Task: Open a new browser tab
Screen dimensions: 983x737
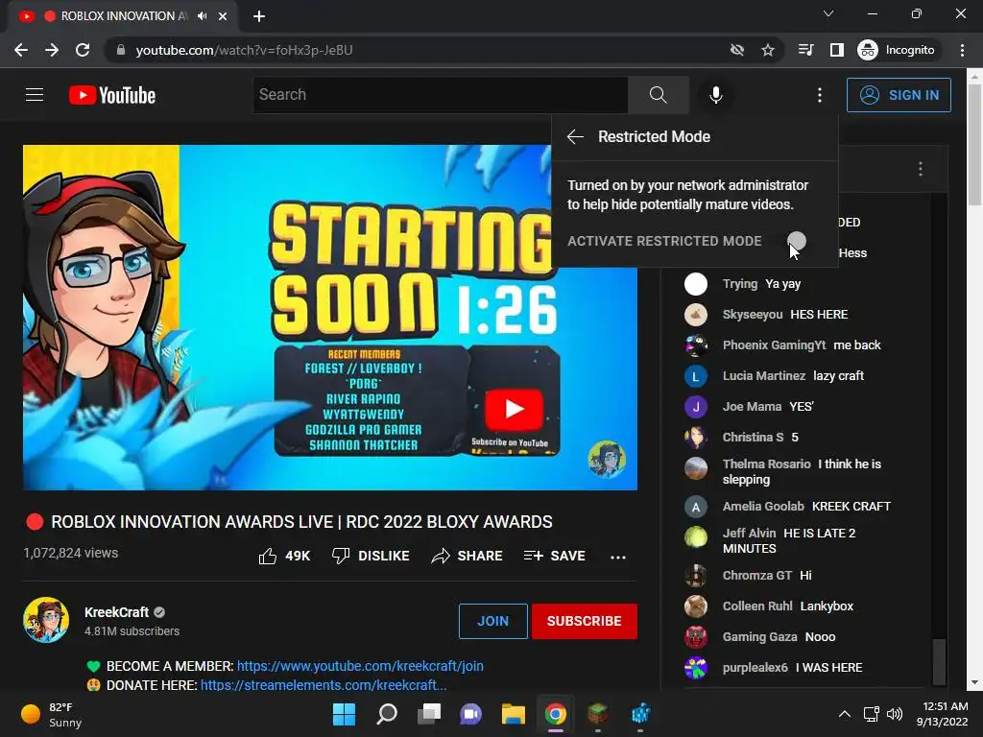Action: (x=259, y=16)
